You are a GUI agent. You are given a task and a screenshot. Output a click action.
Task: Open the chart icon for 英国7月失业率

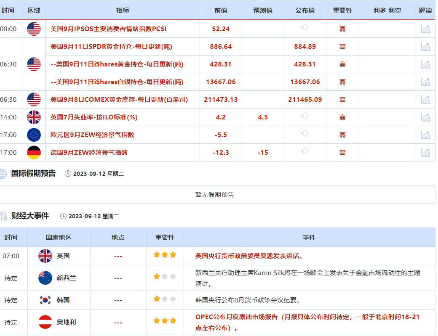click(x=426, y=117)
